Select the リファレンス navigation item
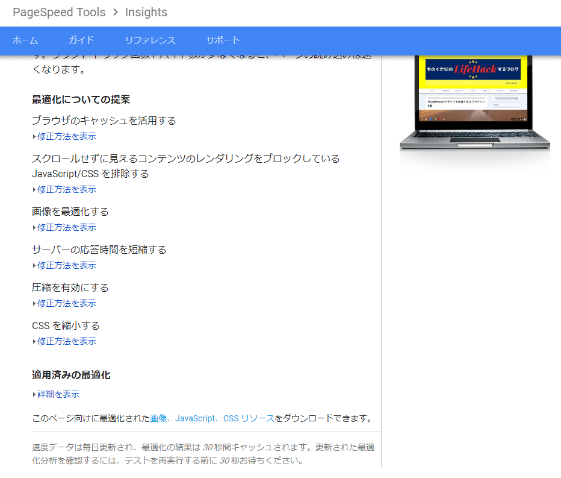The width and height of the screenshot is (561, 478). [x=150, y=41]
